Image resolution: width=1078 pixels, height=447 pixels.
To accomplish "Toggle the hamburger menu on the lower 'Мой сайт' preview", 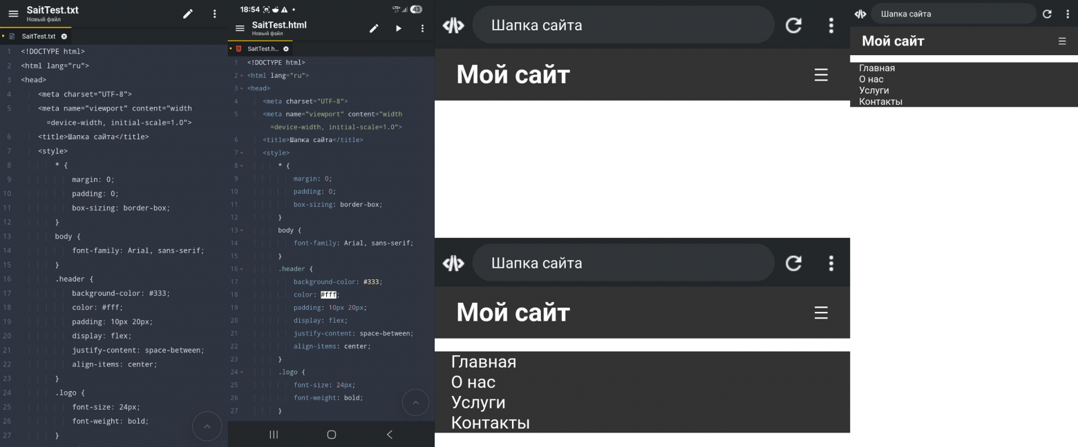I will click(820, 312).
